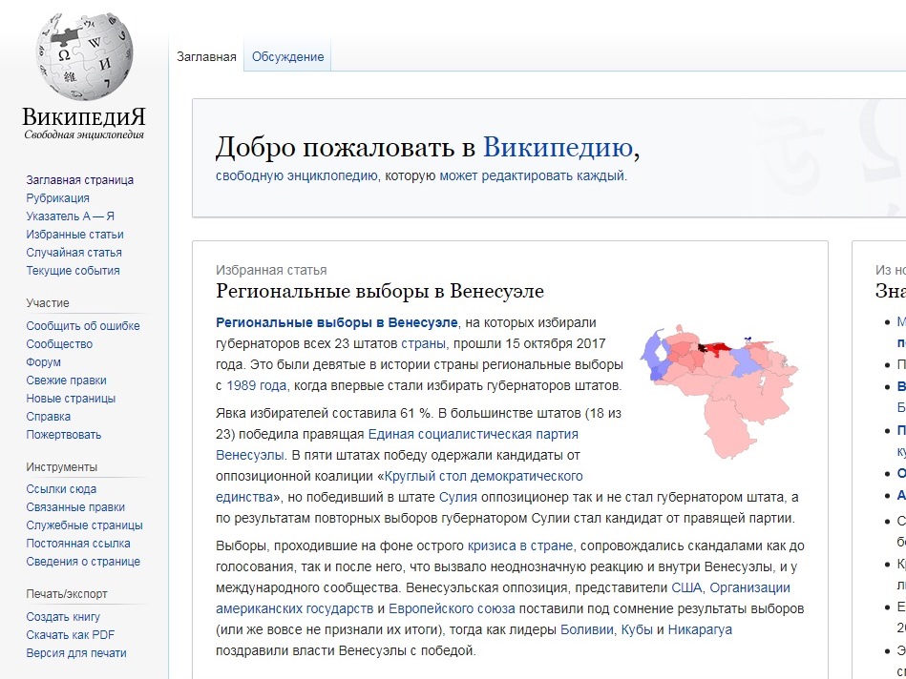Screen dimensions: 906x679
Task: Click Сообщить об ошибке
Action: [x=83, y=325]
